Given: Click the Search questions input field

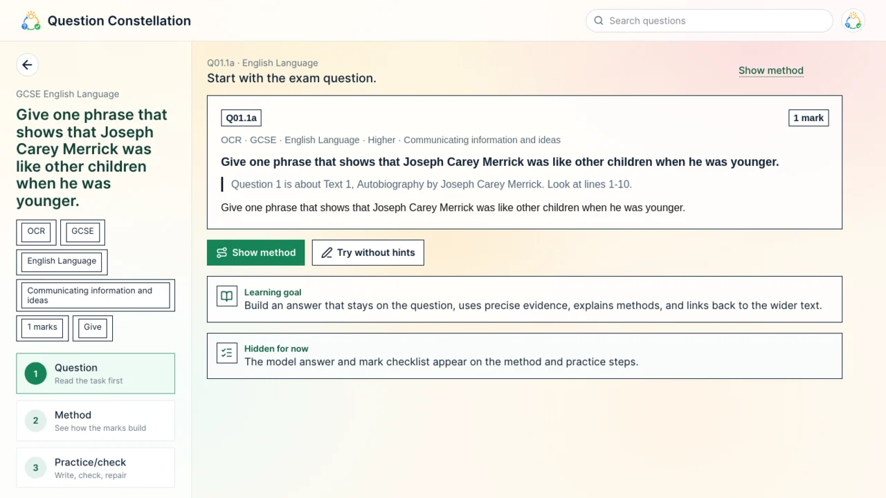Looking at the screenshot, I should coord(709,21).
